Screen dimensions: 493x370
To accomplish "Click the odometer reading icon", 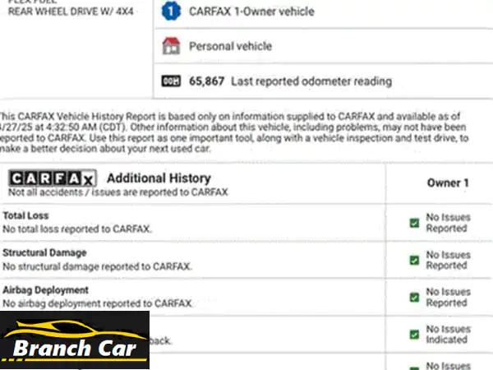I will tap(171, 81).
